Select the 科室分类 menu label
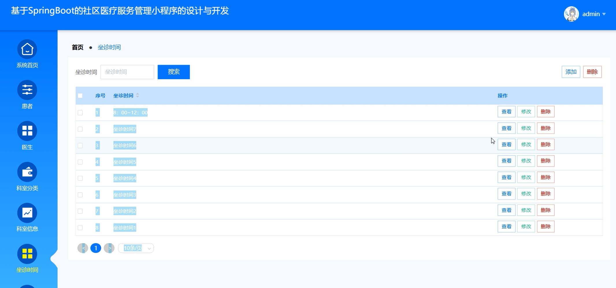This screenshot has width=616, height=288. (x=27, y=188)
